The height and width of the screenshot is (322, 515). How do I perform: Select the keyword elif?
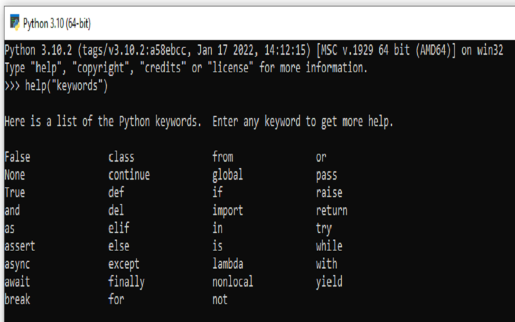click(x=119, y=228)
